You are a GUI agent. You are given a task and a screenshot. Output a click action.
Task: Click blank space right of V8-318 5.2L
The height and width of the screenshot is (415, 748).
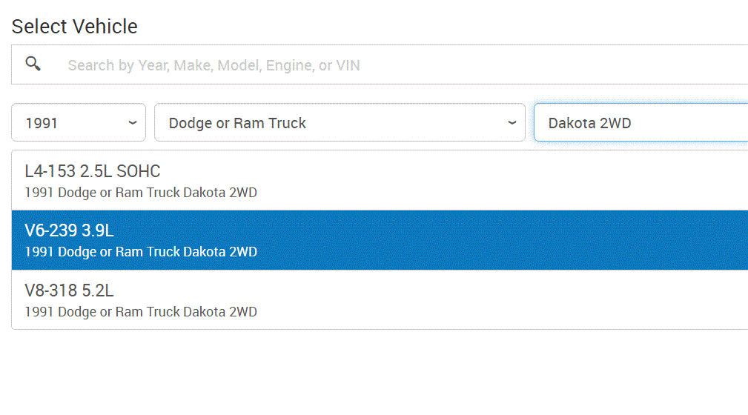(445, 290)
